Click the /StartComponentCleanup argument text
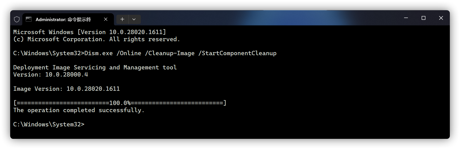The image size is (460, 149). pyautogui.click(x=237, y=53)
